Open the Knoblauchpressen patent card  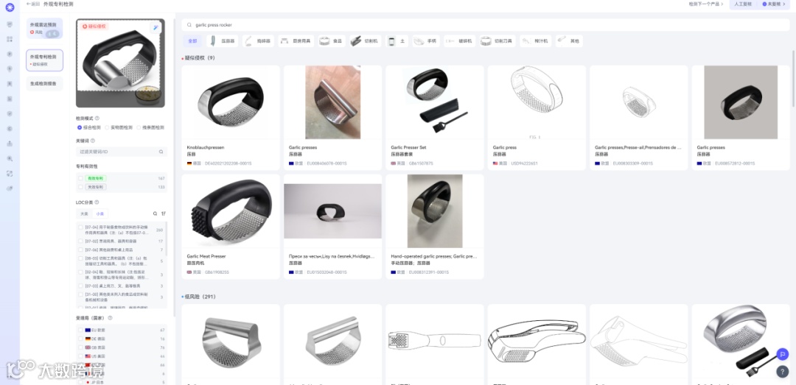pyautogui.click(x=231, y=118)
